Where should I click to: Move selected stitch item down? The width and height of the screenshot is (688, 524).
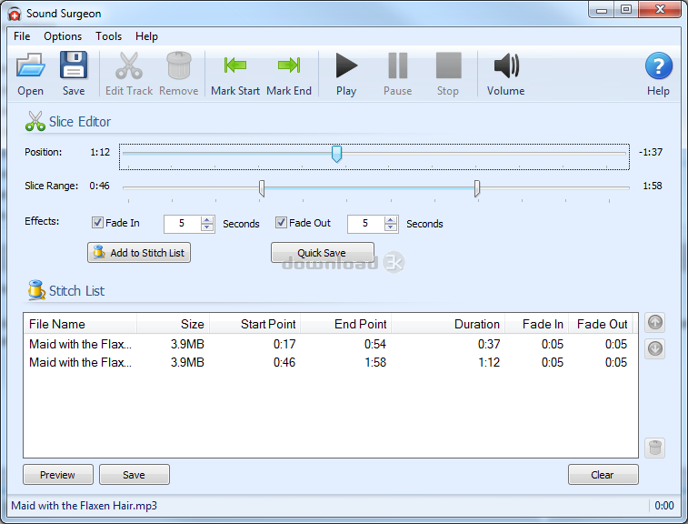pyautogui.click(x=654, y=348)
